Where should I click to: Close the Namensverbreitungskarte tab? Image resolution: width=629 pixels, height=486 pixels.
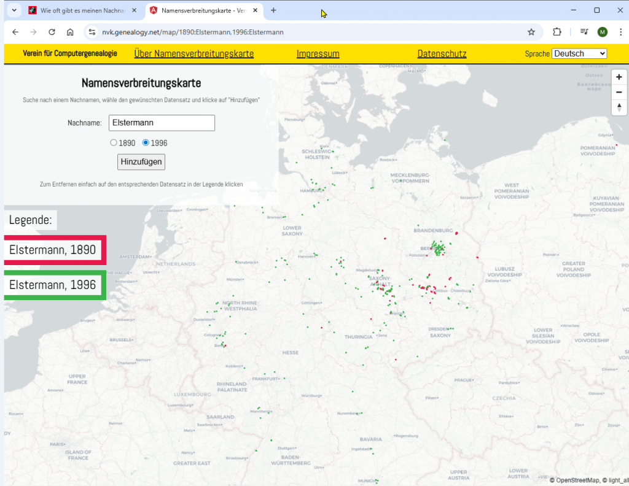[256, 10]
